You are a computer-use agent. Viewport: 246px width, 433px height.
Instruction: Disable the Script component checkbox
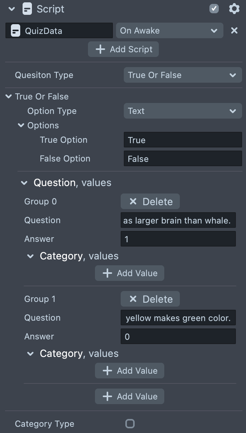(x=214, y=9)
